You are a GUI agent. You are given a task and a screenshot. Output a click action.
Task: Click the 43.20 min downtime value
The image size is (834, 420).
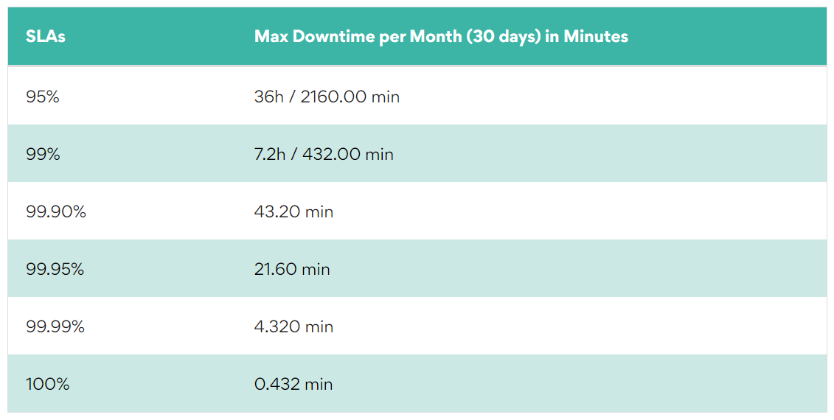[293, 211]
